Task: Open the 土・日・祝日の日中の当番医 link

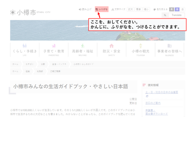Action: (161, 92)
